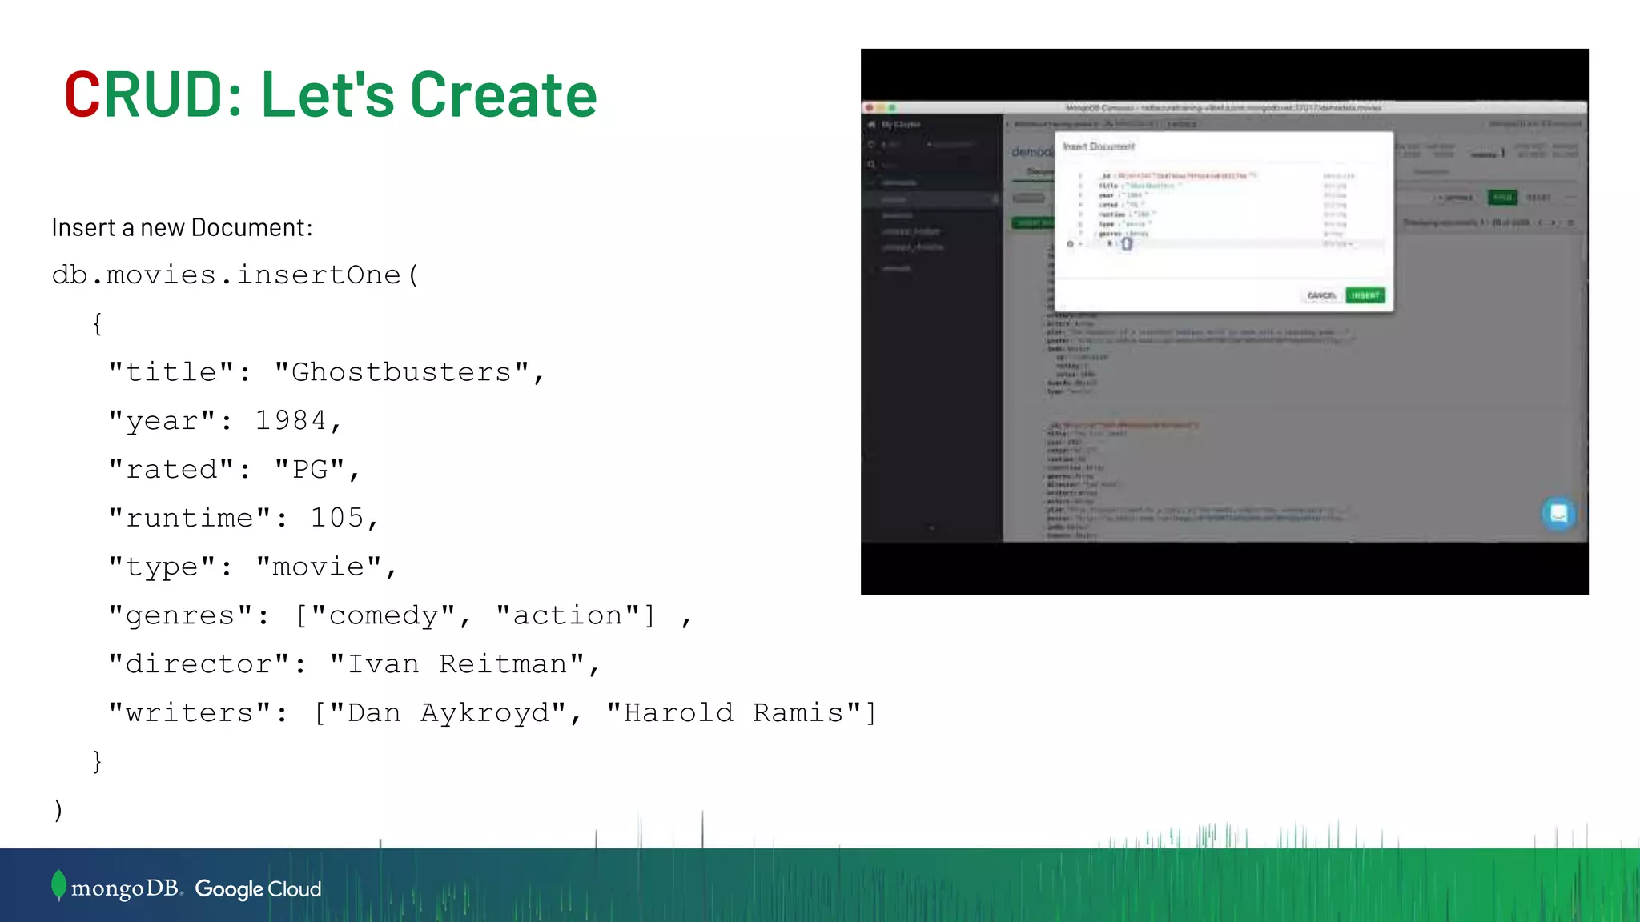Open the three-dots query options menu
Viewport: 1640px width, 922px height.
tap(1570, 198)
